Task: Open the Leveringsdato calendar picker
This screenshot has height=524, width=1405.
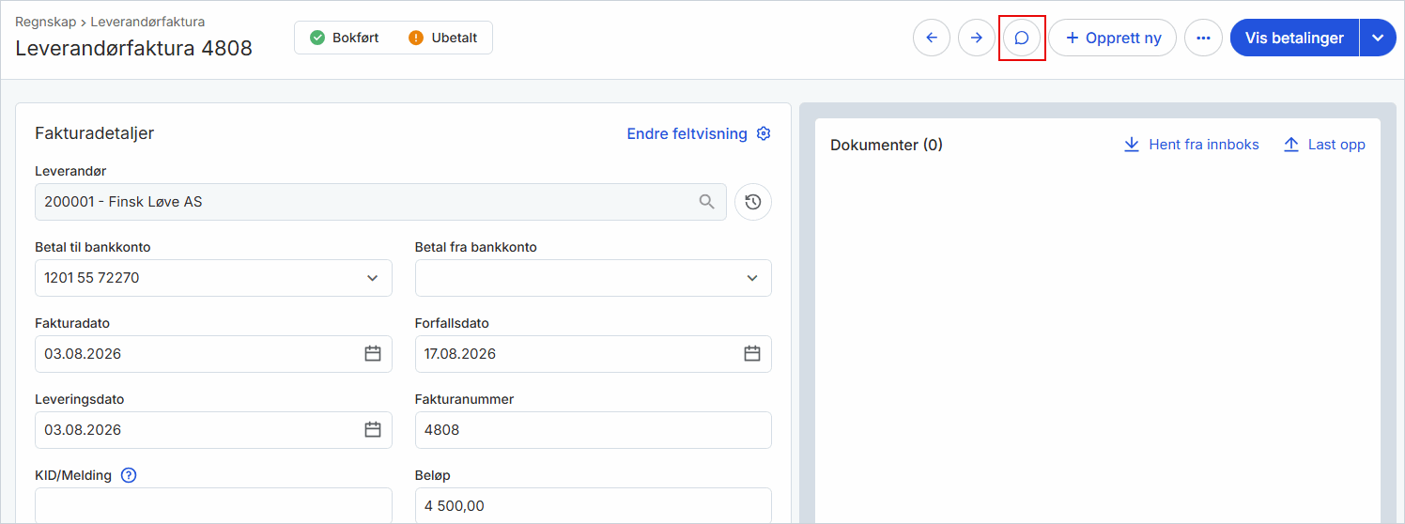Action: (373, 430)
